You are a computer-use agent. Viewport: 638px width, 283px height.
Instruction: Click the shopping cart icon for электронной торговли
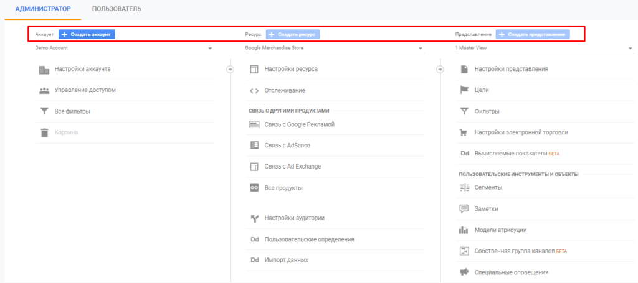(464, 132)
